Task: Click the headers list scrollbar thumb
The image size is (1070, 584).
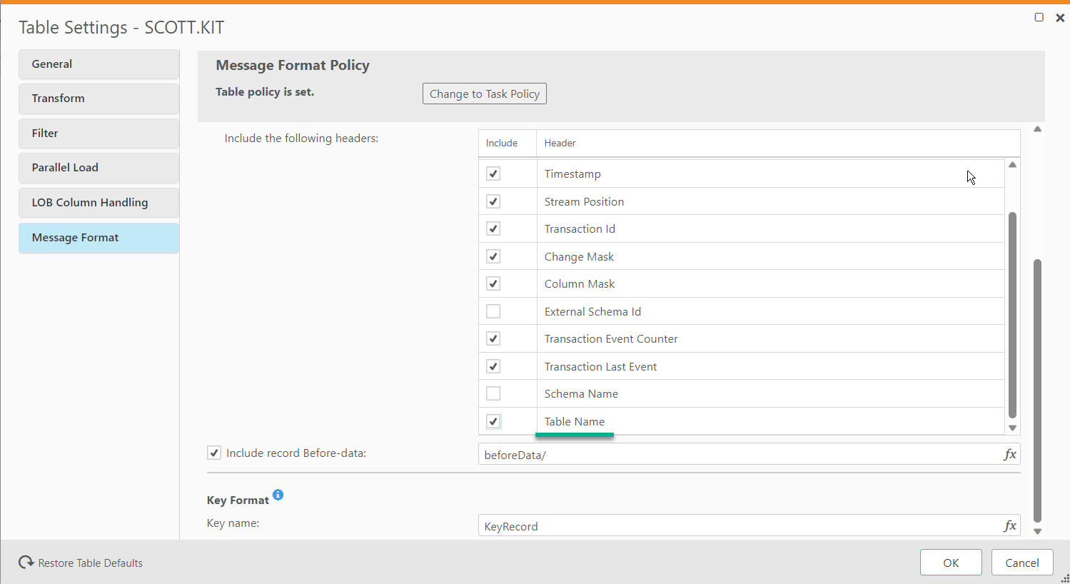Action: click(1012, 314)
